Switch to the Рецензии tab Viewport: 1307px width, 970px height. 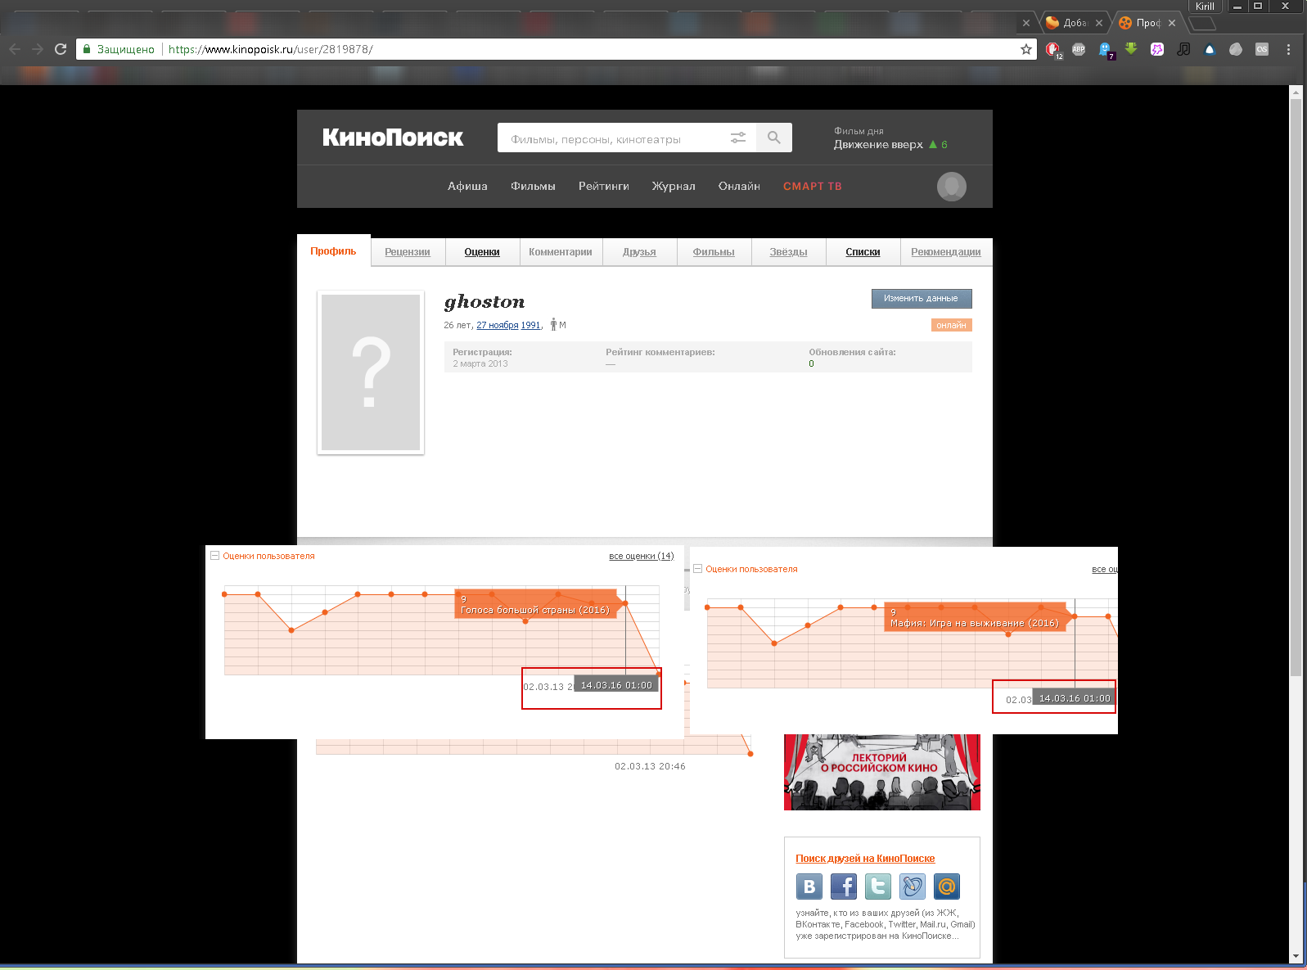coord(408,252)
